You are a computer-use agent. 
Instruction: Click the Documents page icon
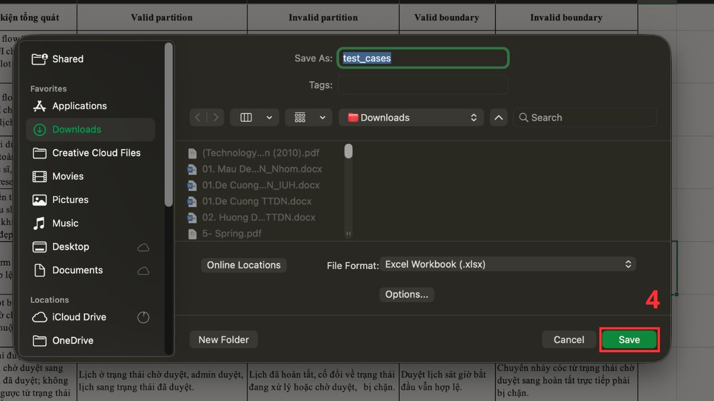coord(40,270)
